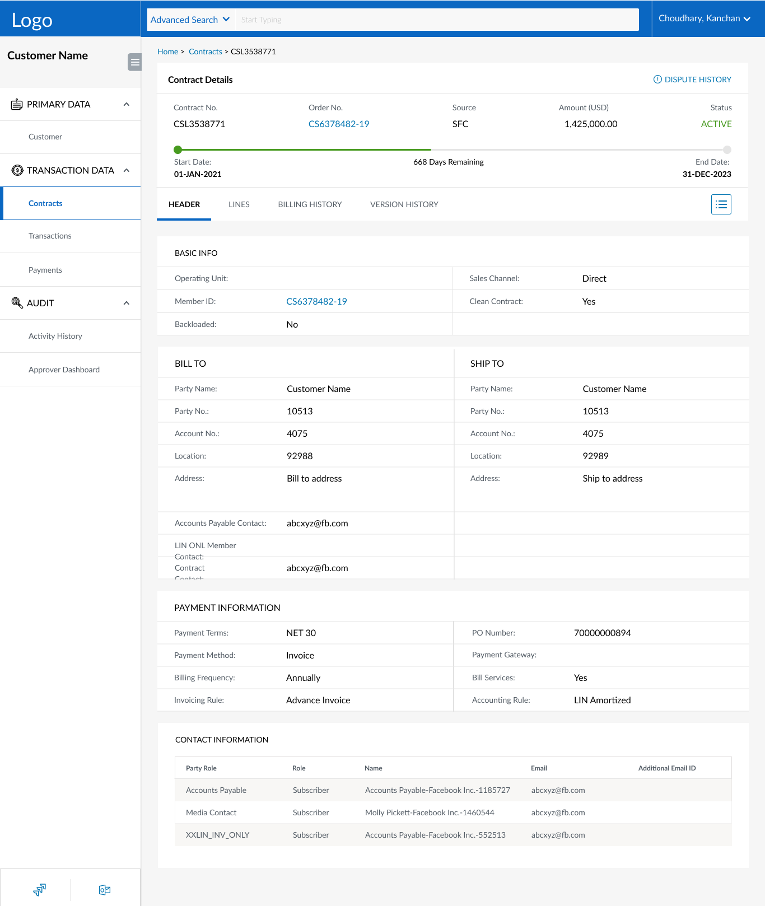Open the Choudhary, Kanchan user menu

[x=704, y=18]
